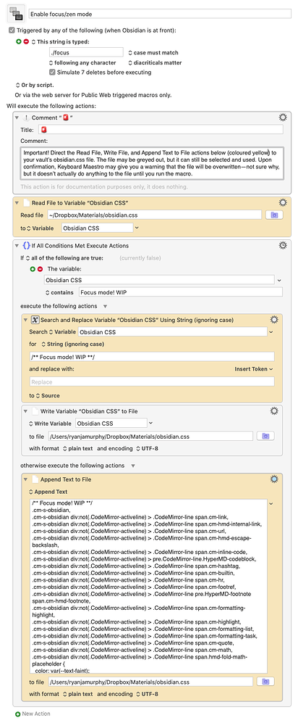This screenshot has height=723, width=298.
Task: Collapse the Comment action disclosure triangle
Action: [17, 118]
